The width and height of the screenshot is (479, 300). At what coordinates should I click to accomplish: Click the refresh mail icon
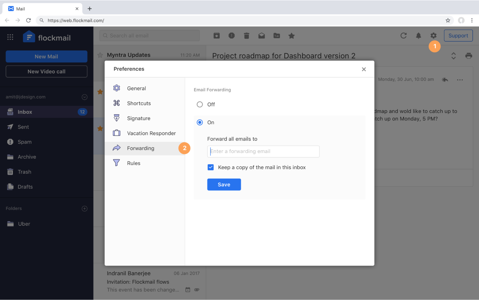tap(403, 36)
